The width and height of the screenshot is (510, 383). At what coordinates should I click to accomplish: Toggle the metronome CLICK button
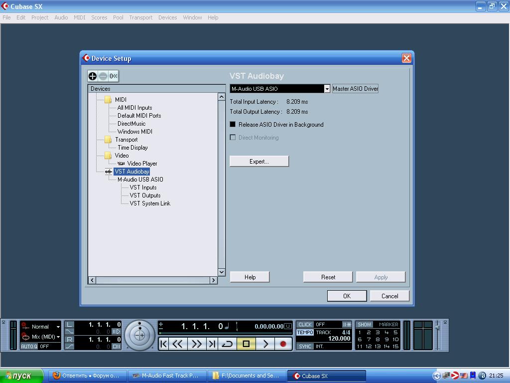[x=305, y=325]
